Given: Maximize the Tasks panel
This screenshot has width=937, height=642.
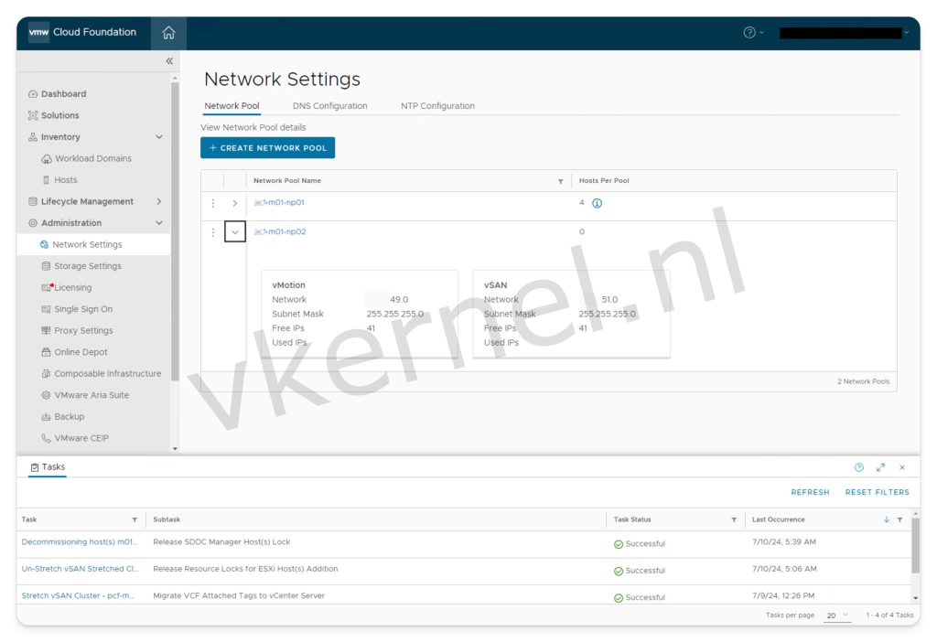Looking at the screenshot, I should [x=880, y=467].
